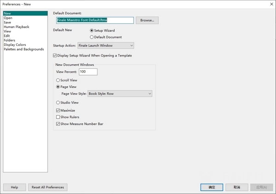Screen dimensions: 276x194
Task: Click the Browse... button
Action: [x=147, y=21]
